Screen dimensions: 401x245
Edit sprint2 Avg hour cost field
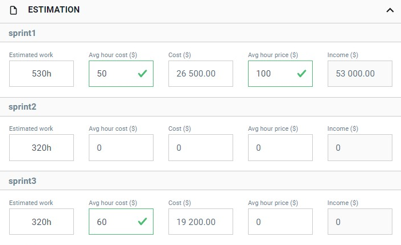point(121,147)
